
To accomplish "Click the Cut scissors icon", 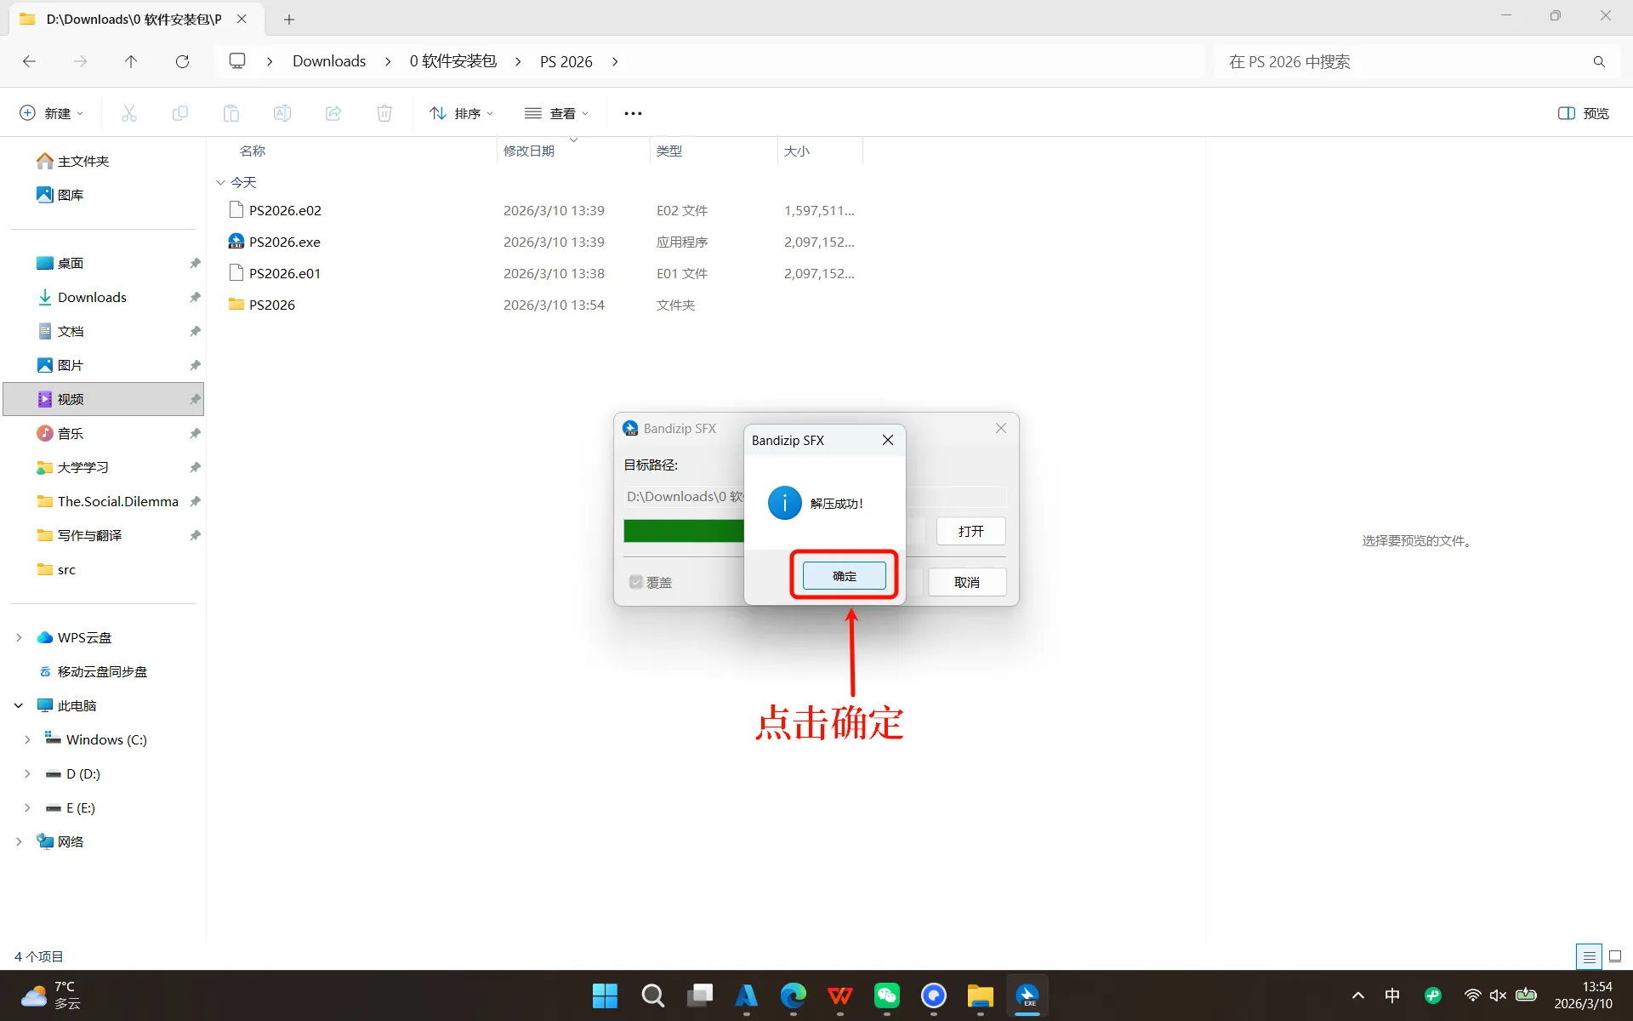I will (x=129, y=113).
